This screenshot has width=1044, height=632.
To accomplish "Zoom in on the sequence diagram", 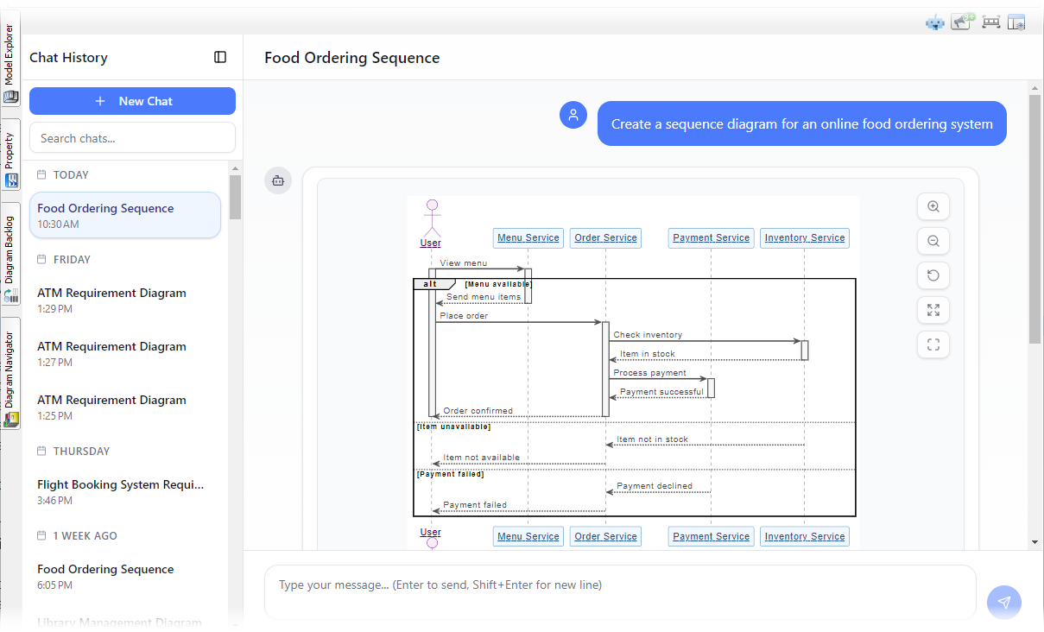I will (933, 206).
